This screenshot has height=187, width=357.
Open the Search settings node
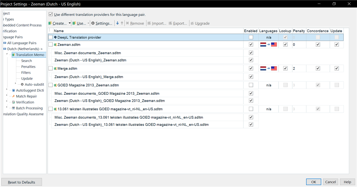coord(26,61)
